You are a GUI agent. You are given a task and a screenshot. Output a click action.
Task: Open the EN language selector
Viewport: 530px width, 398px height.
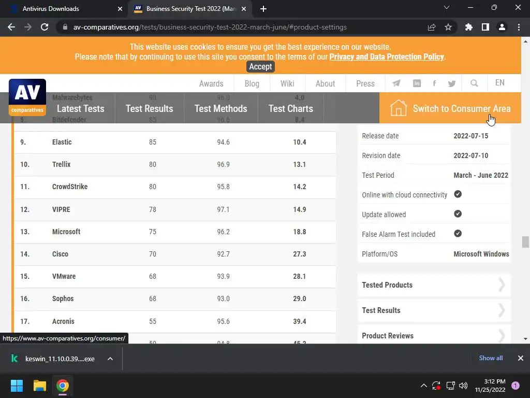click(499, 83)
